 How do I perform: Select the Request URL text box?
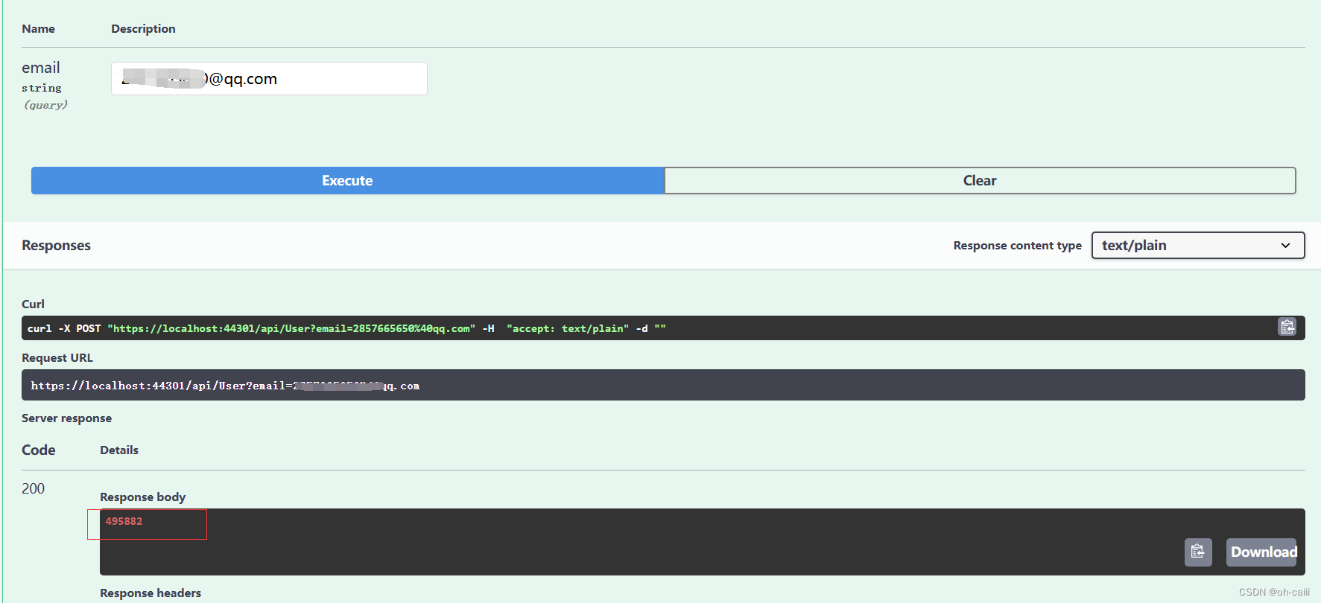(663, 385)
